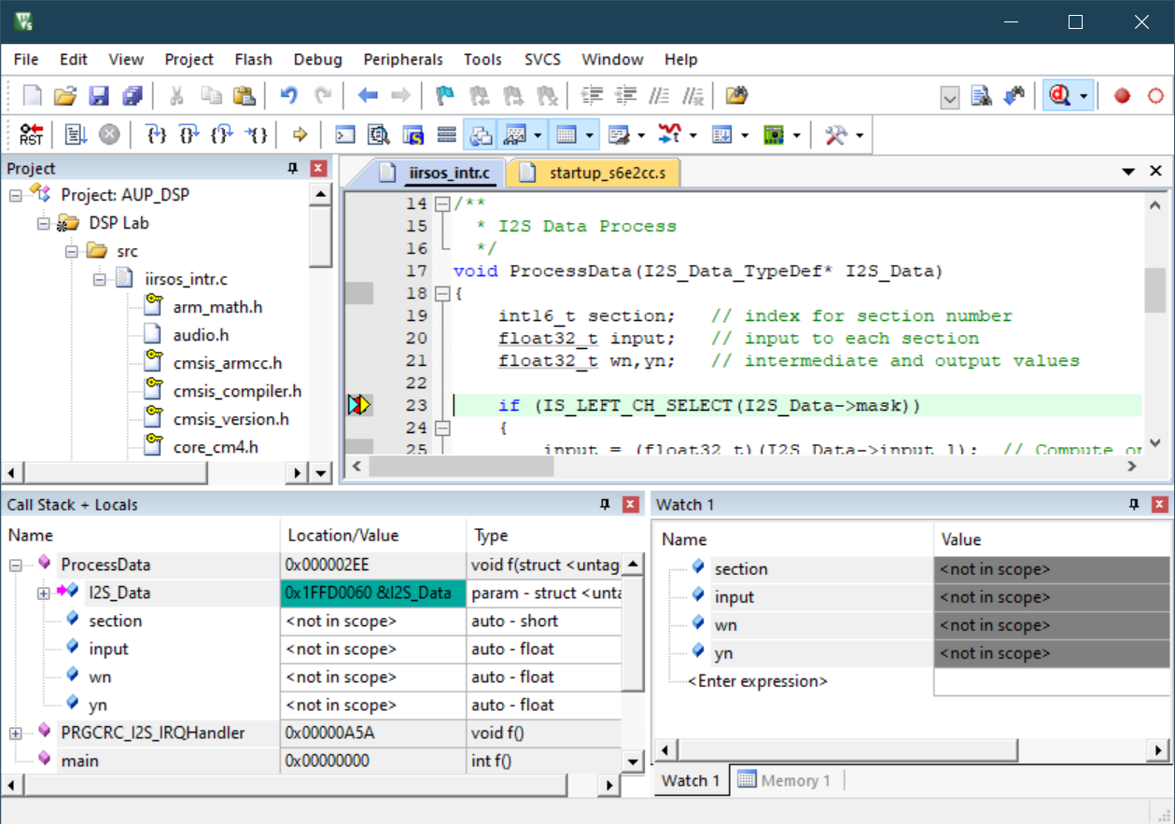The image size is (1175, 824).
Task: Toggle the Command window button
Action: 344,135
